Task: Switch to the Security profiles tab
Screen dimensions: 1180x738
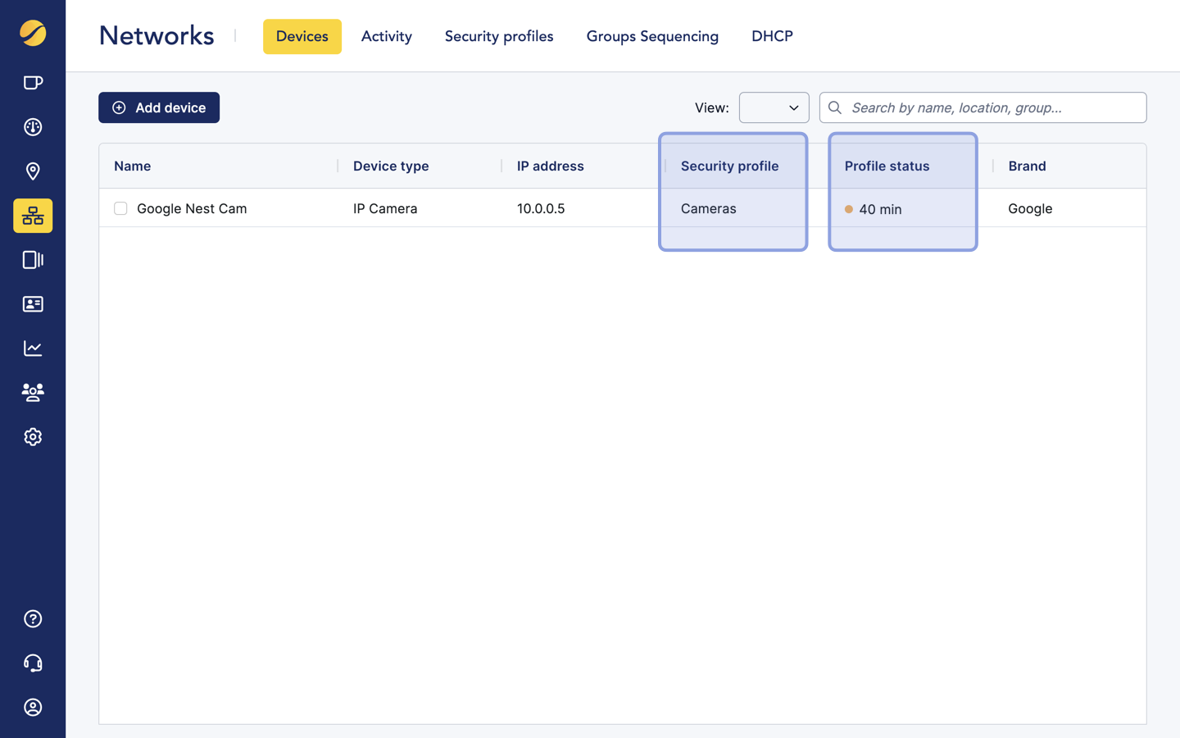Action: 498,37
